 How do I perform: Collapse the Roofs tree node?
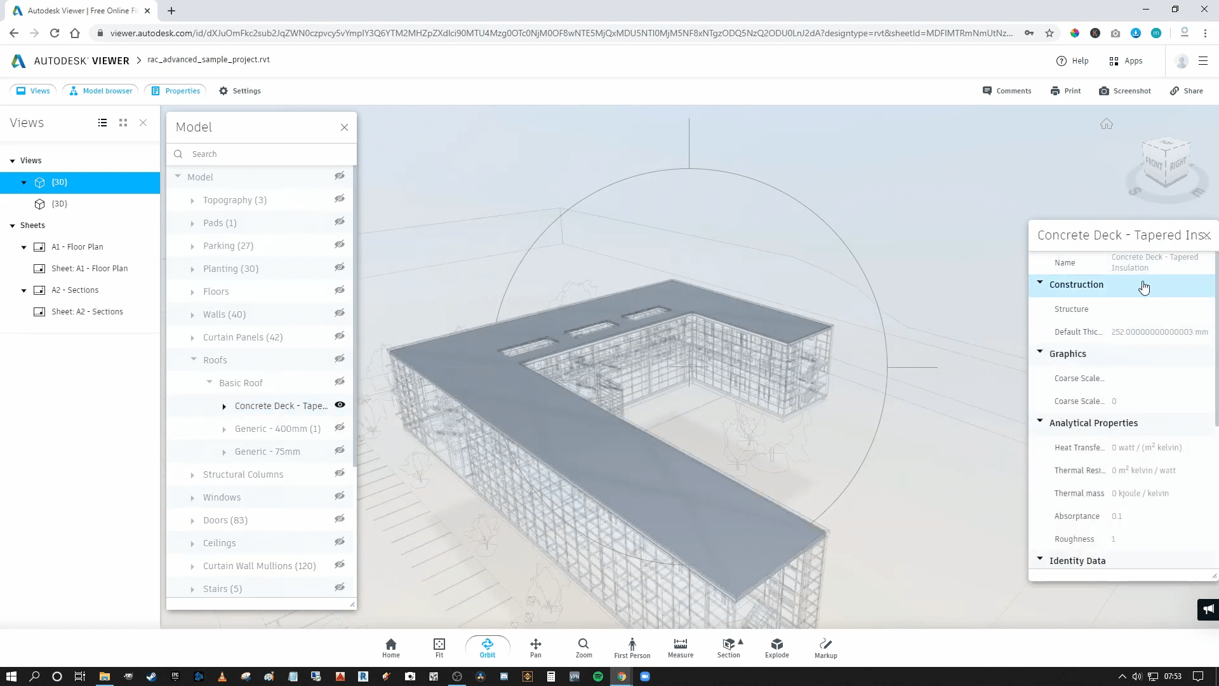click(x=194, y=360)
